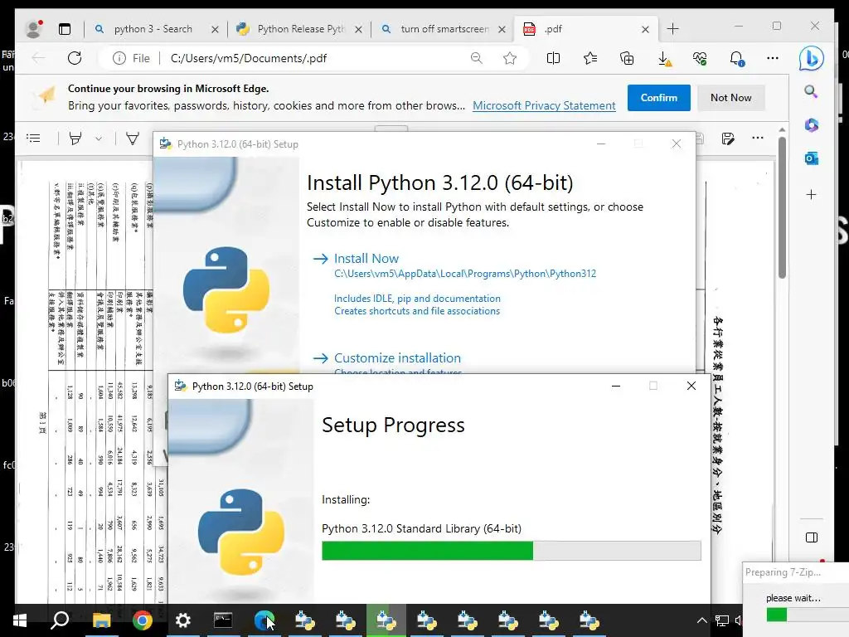Click Install Now in Python setup
The width and height of the screenshot is (849, 637).
[366, 259]
